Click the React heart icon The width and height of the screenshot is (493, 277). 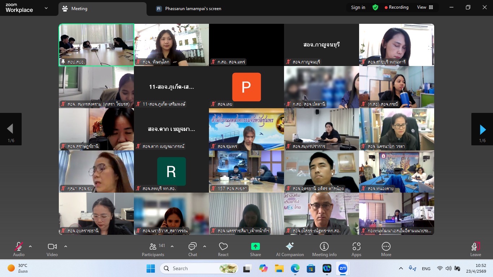click(223, 250)
